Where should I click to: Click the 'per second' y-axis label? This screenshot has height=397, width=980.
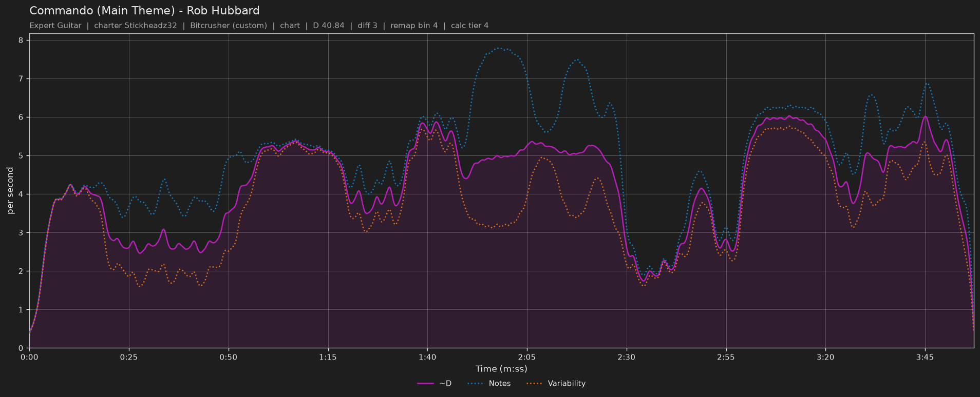coord(10,191)
